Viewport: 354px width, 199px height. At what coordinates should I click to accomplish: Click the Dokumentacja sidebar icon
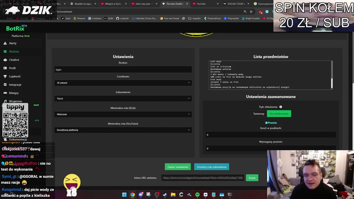pyautogui.click(x=5, y=139)
